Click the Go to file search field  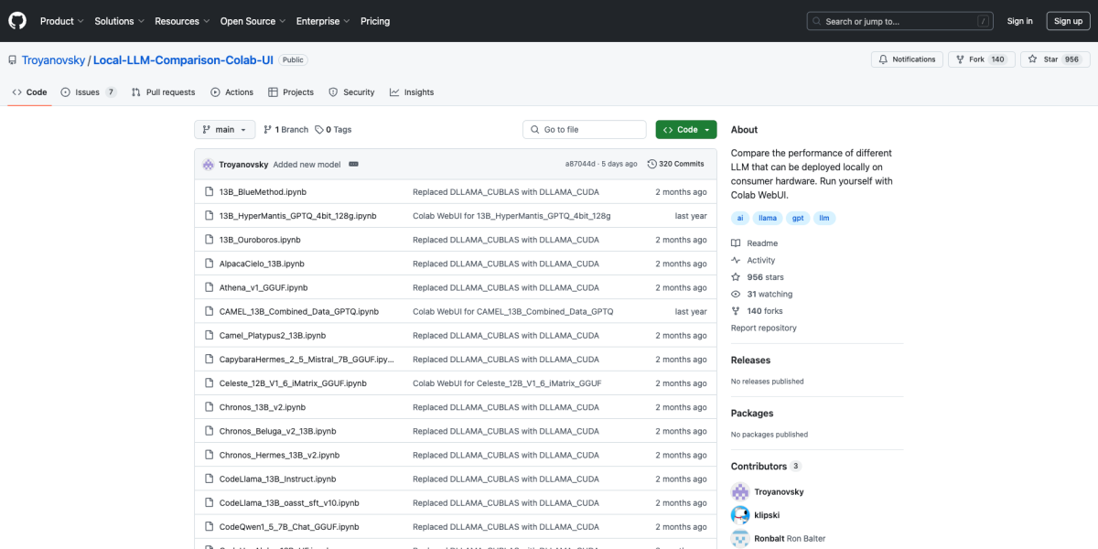click(586, 130)
